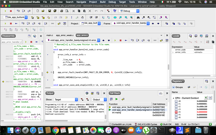The width and height of the screenshot is (216, 135).
Task: Click the blue back arrow in the debug toolbar
Action: coord(16,24)
